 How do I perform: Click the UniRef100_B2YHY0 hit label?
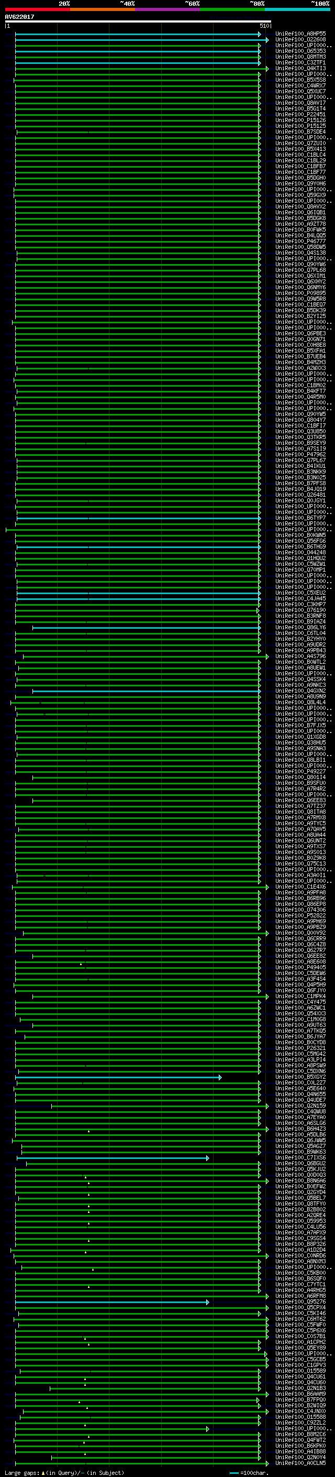300,639
